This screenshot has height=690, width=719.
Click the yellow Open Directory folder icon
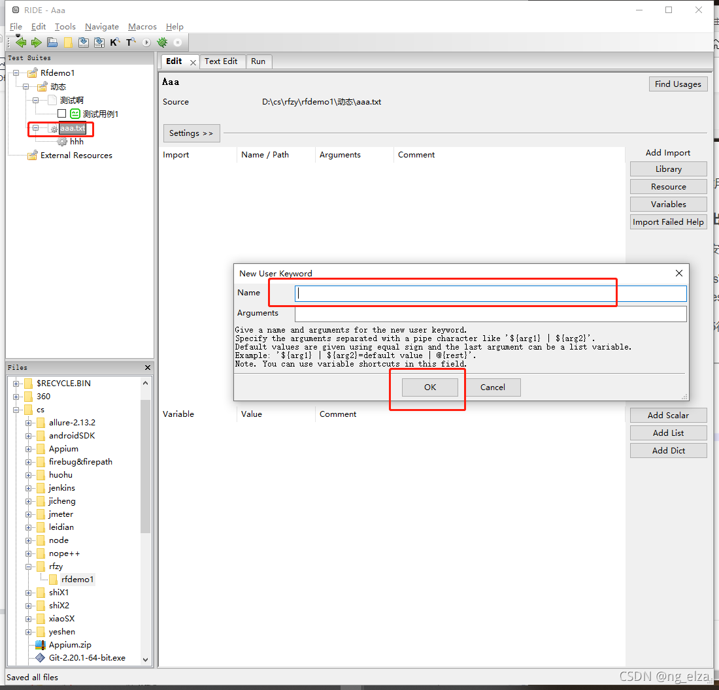68,42
